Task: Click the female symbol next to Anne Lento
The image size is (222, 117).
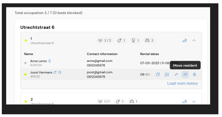Action: pos(49,61)
